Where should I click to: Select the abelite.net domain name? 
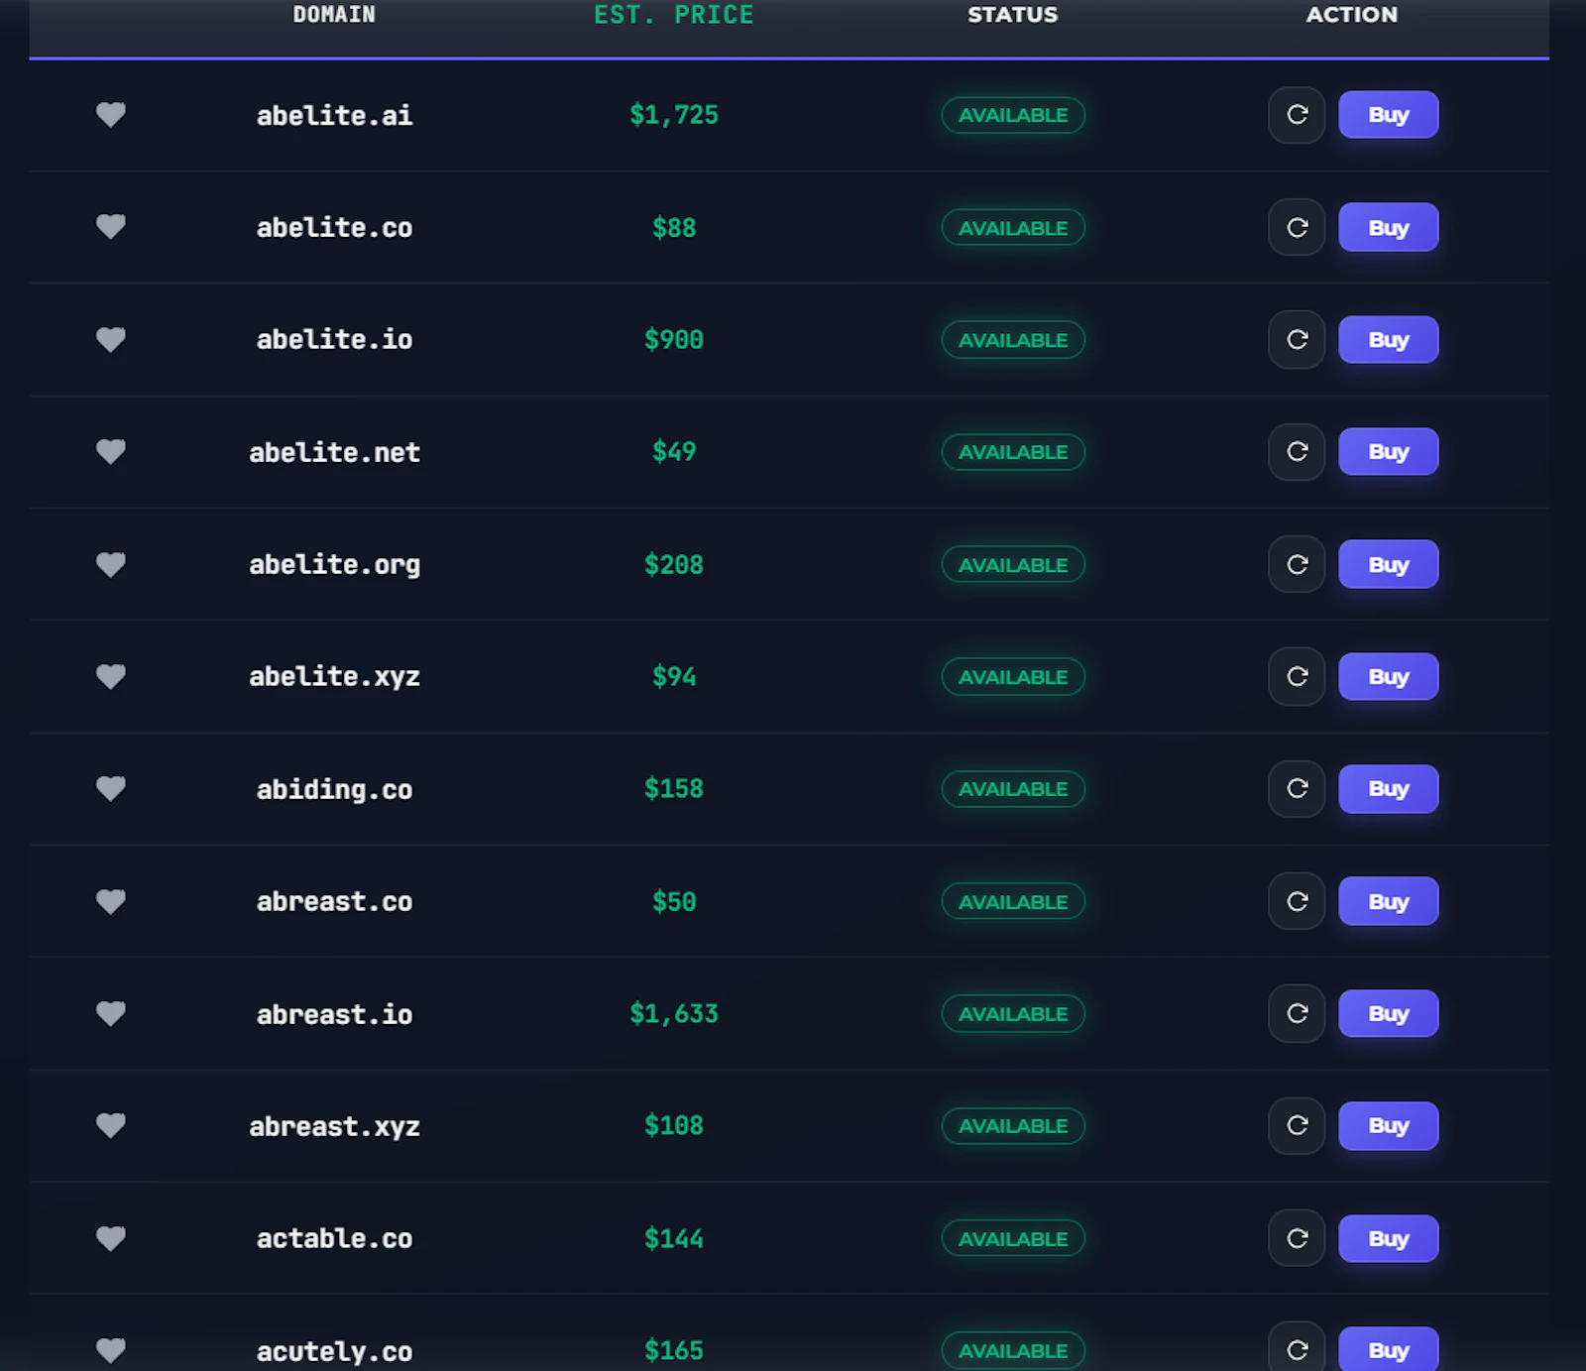click(334, 452)
